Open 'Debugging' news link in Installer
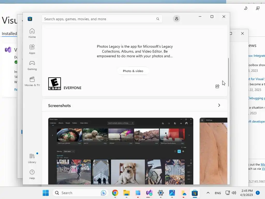Screen dimensions: 265x199 (256, 98)
